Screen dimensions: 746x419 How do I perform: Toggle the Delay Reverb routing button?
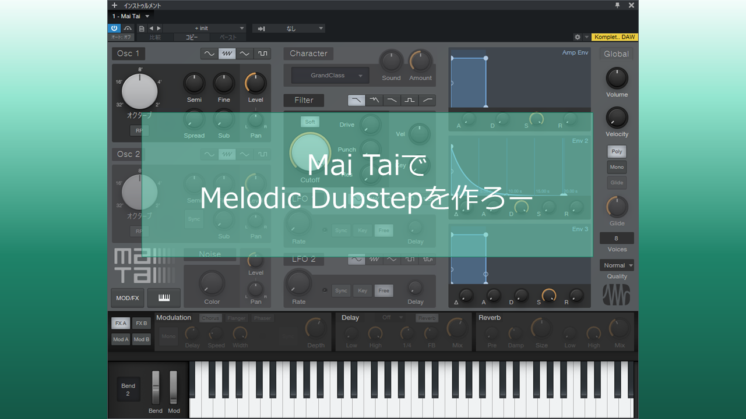point(427,318)
